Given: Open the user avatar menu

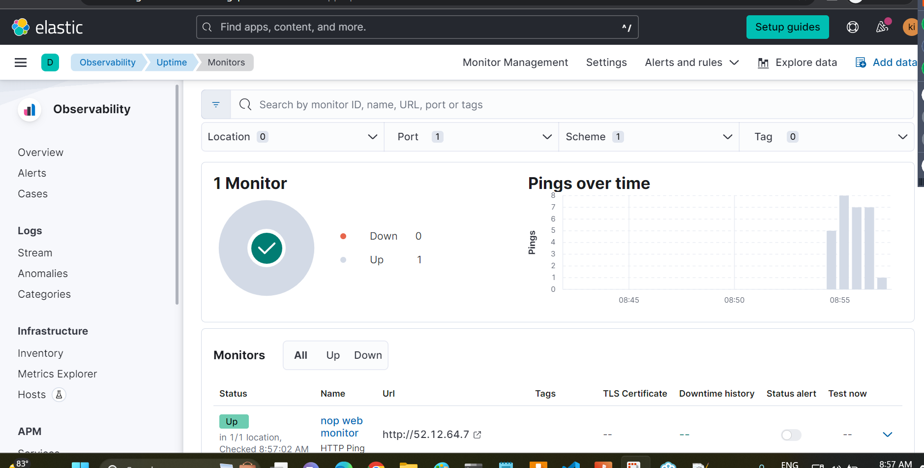Looking at the screenshot, I should (911, 27).
